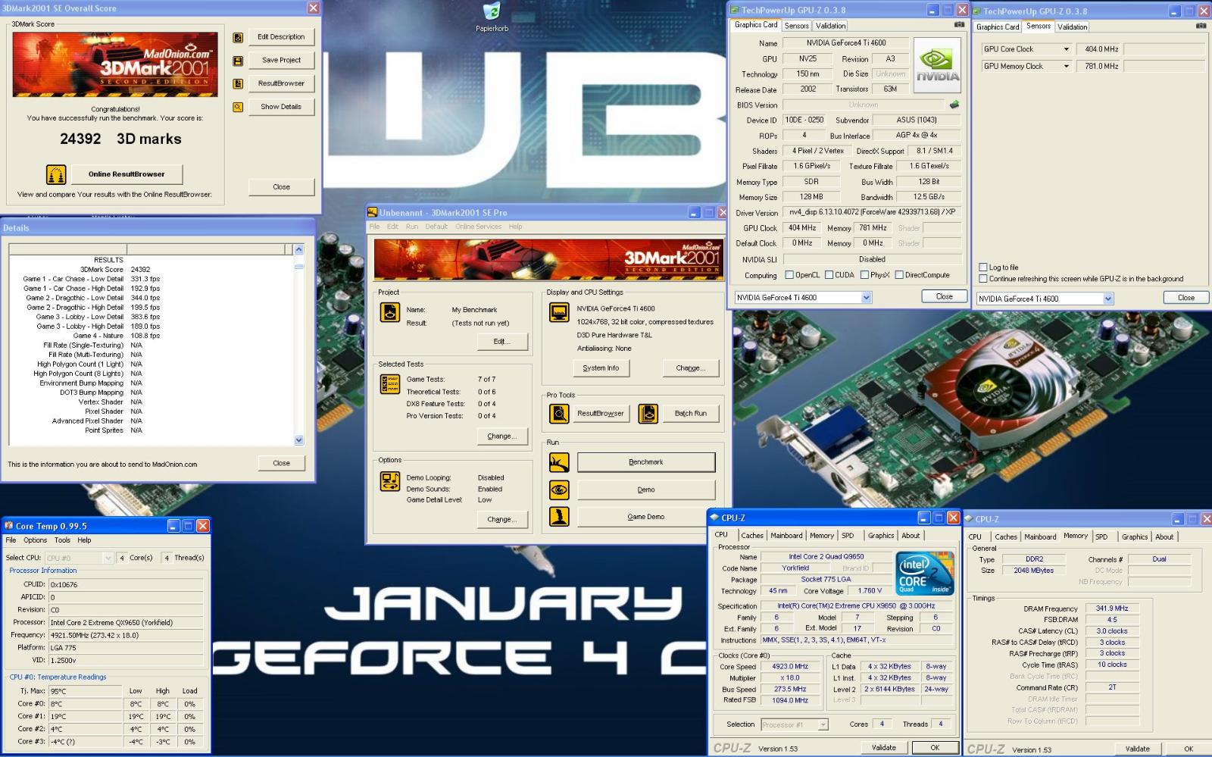This screenshot has width=1212, height=757.
Task: Click the BIOS save chip icon in GPU-Z
Action: coord(954,105)
